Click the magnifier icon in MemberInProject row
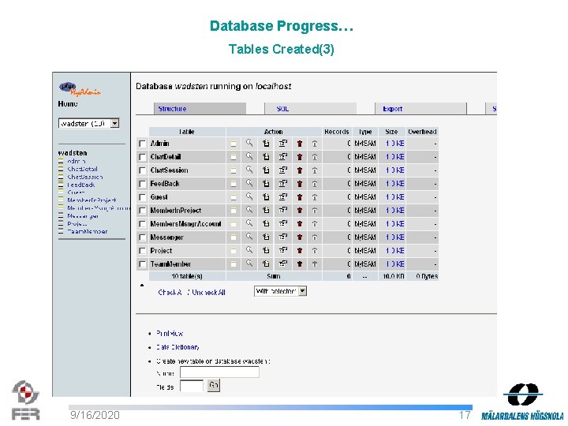568x426 pixels. pyautogui.click(x=249, y=210)
